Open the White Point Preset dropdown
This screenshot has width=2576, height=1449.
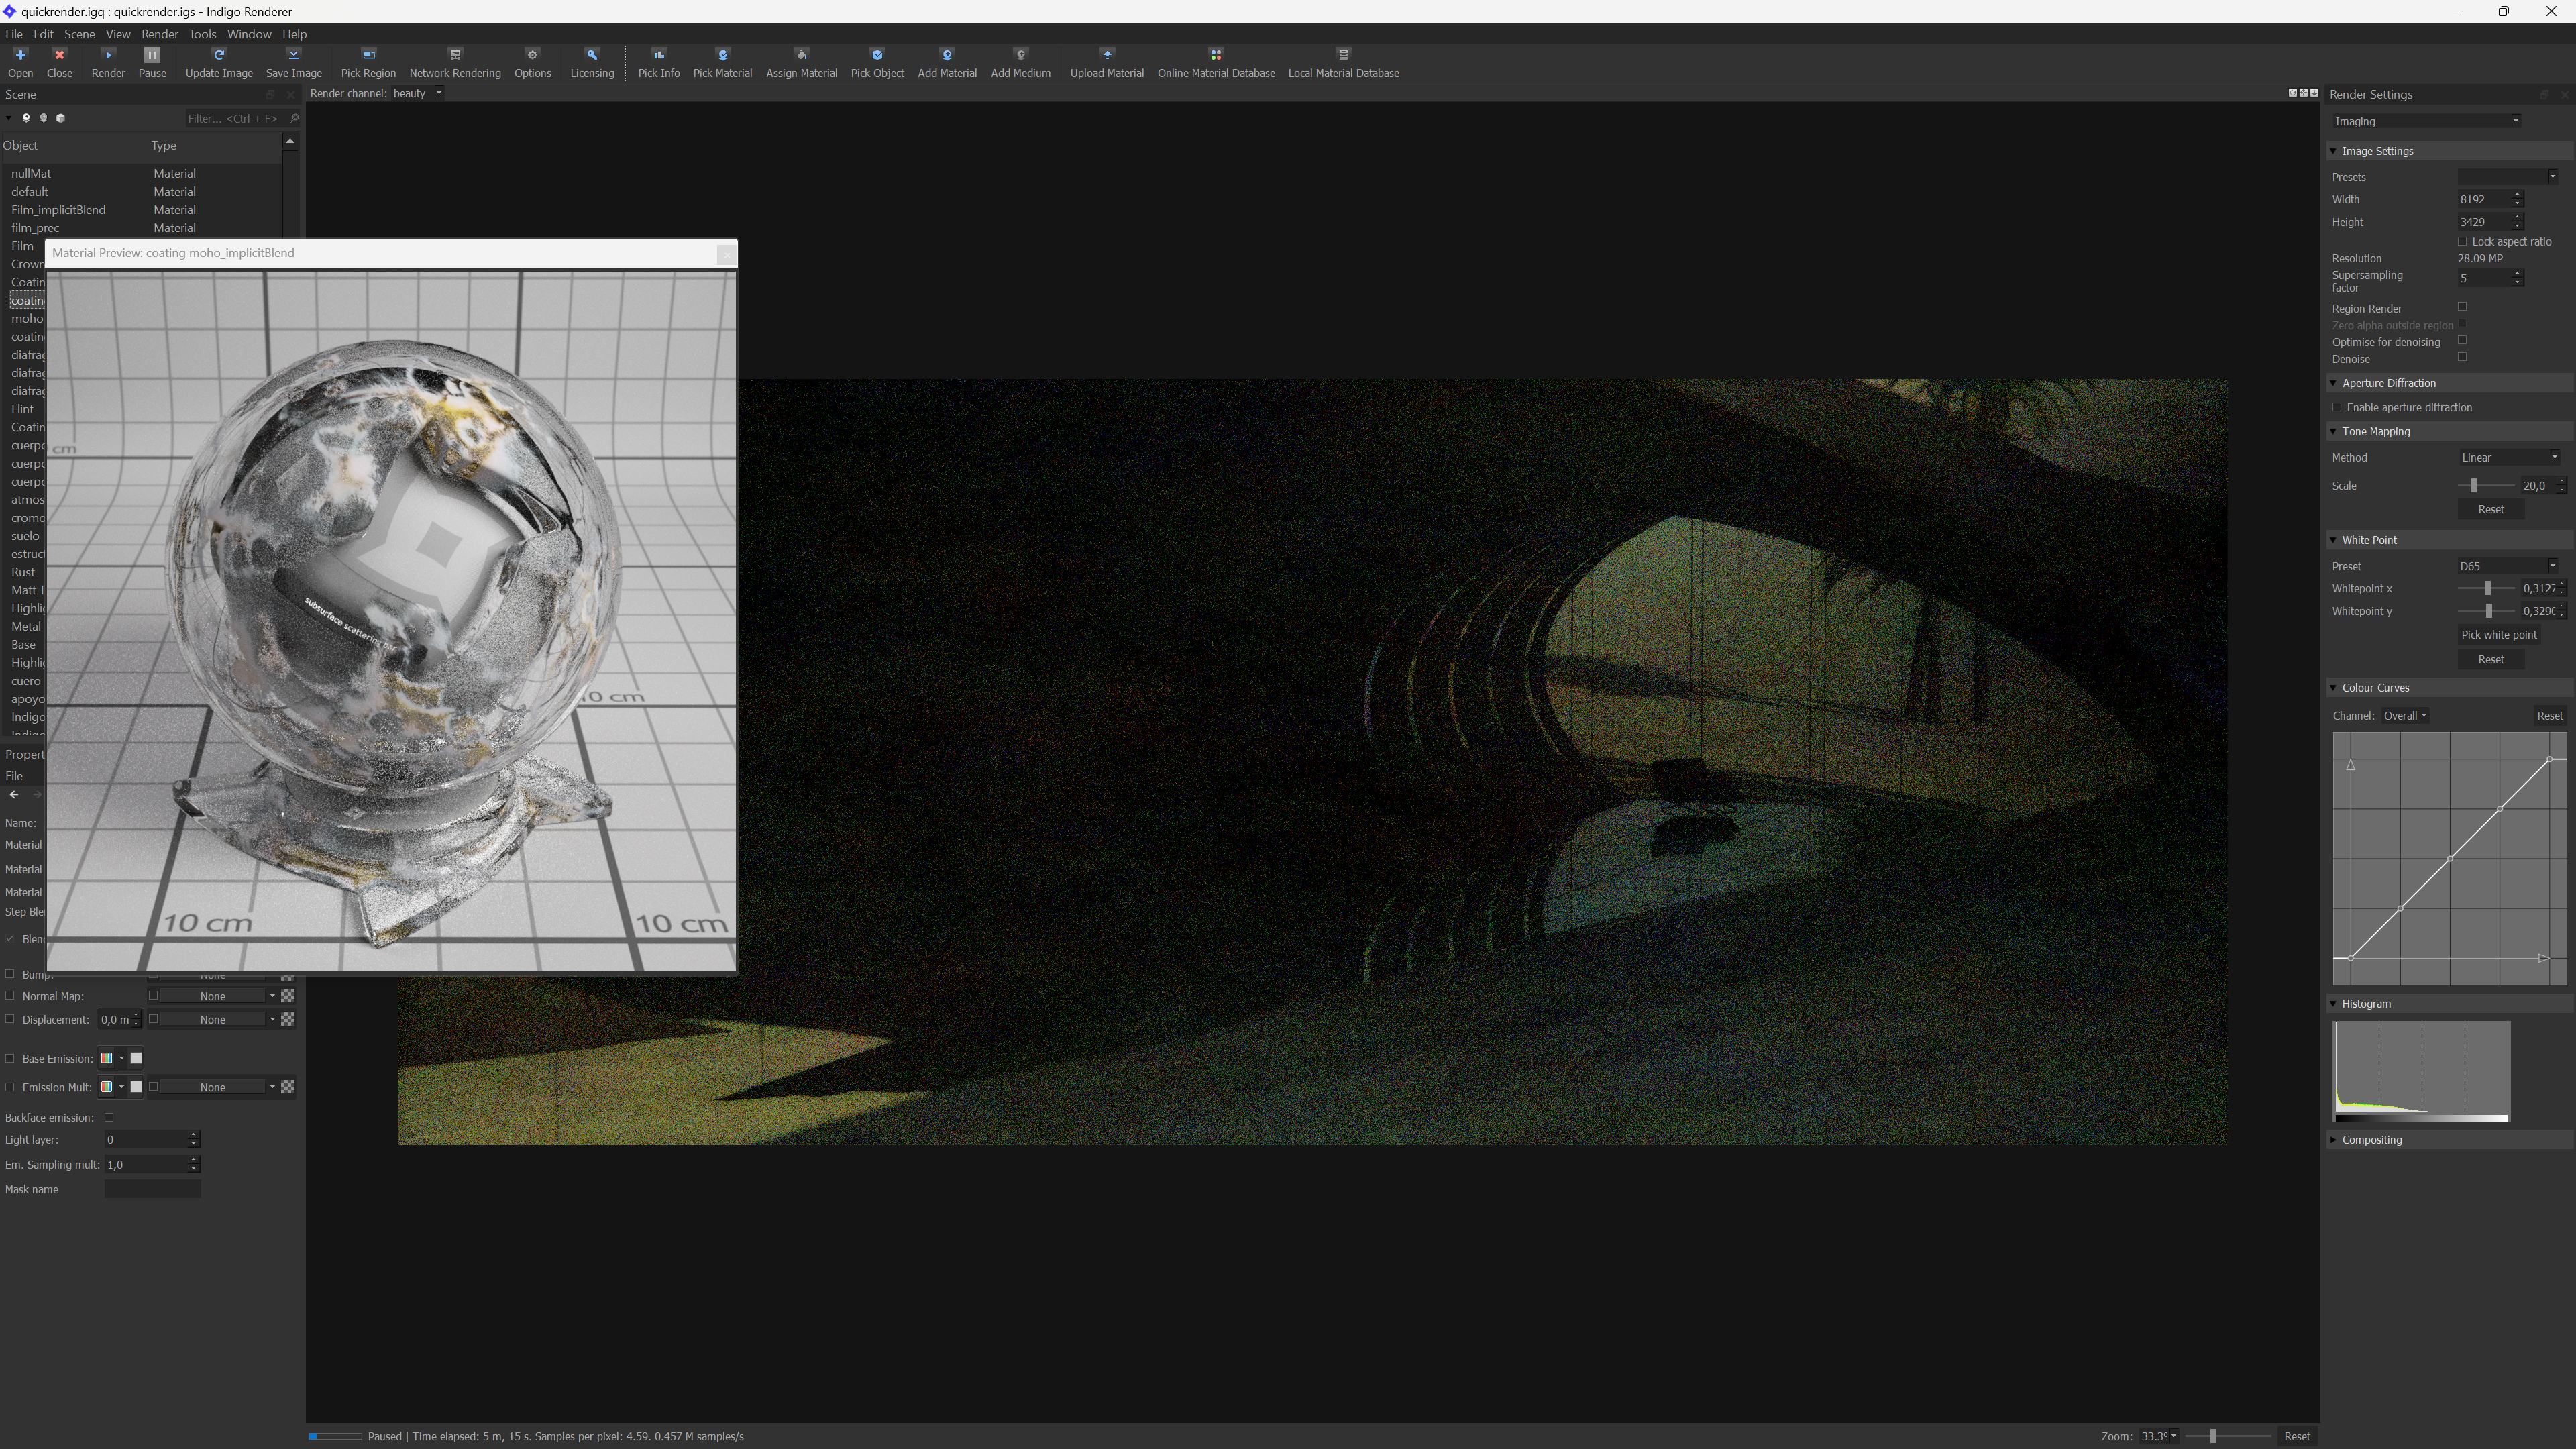[x=2508, y=566]
